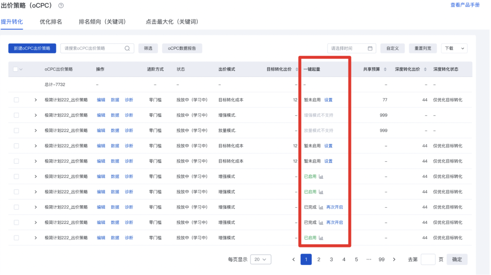
Task: Click the 共享预算 value 77 cell
Action: pos(385,100)
